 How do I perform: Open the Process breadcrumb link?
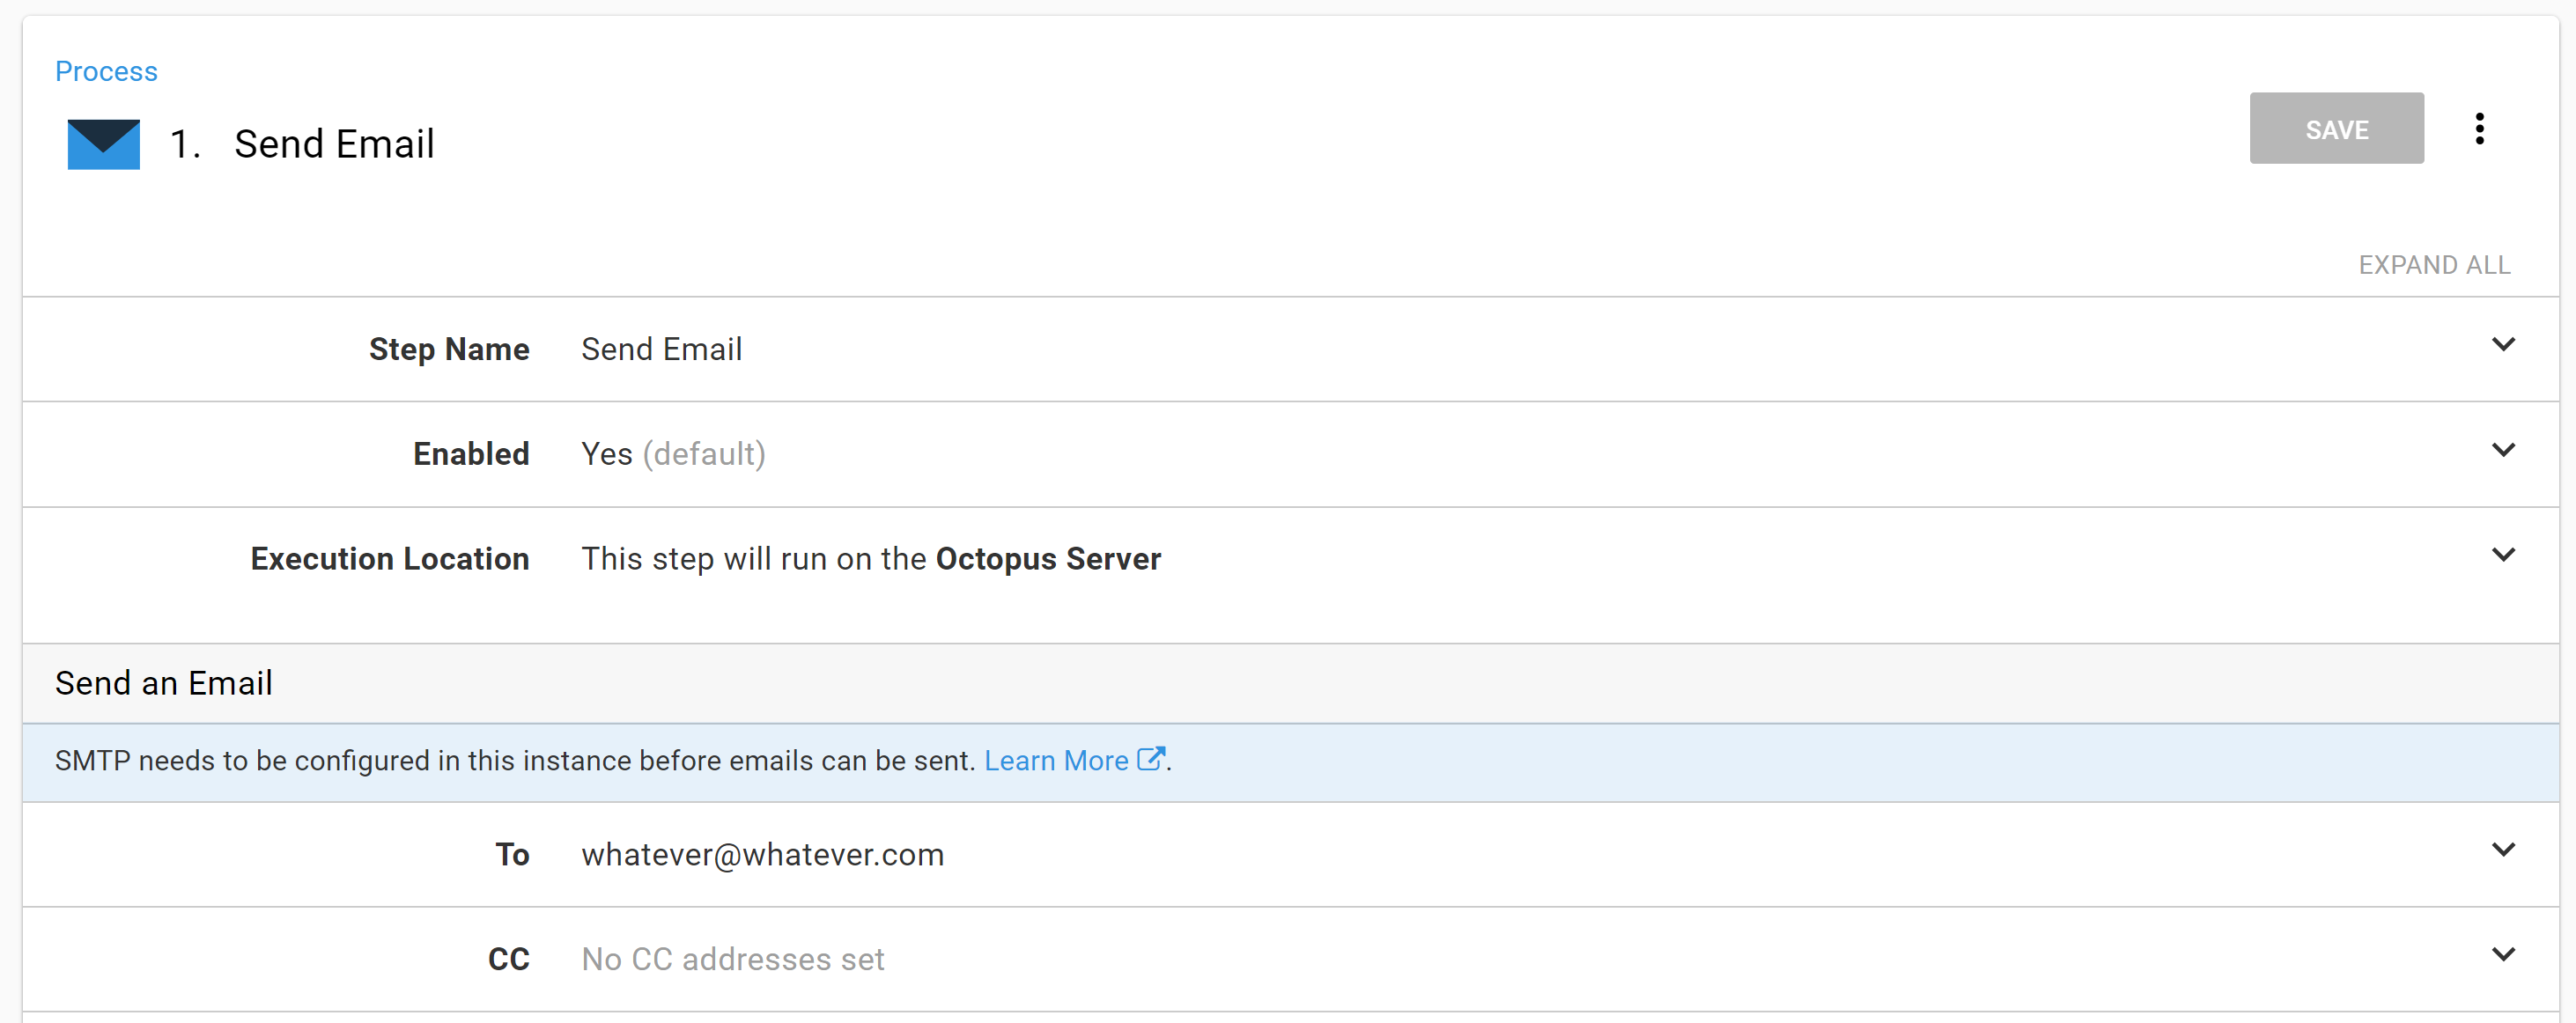coord(106,70)
